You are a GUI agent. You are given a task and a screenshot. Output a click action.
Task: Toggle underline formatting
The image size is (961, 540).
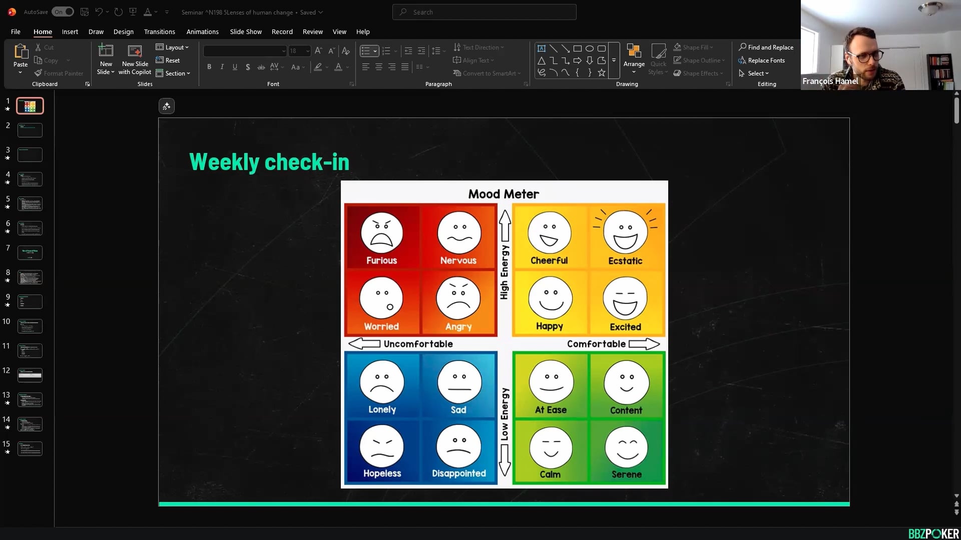coord(235,66)
